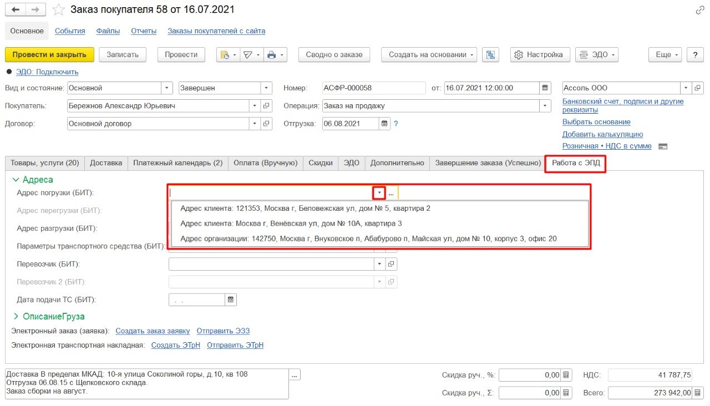Screen dimensions: 710x406
Task: Click the order structure icon beside Создать на основании
Action: click(490, 54)
